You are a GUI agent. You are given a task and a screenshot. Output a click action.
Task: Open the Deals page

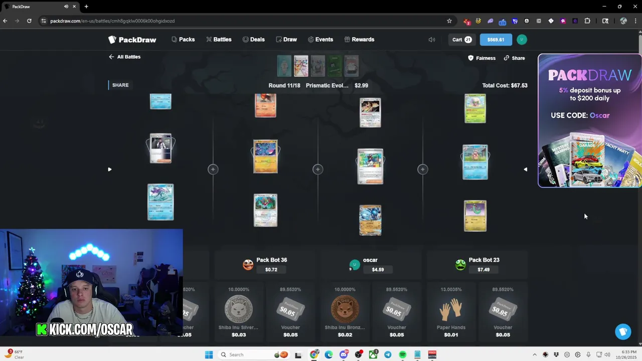coord(254,40)
